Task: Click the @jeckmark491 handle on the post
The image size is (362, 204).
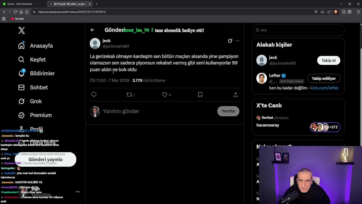Action: point(116,46)
